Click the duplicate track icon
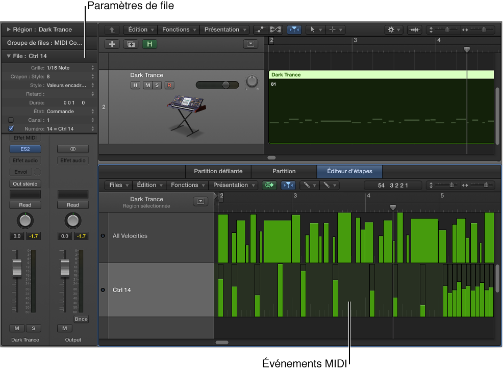The image size is (503, 373). (x=131, y=44)
